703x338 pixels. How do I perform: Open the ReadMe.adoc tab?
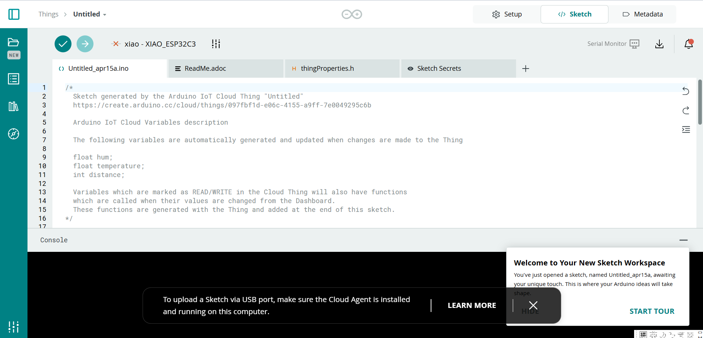pyautogui.click(x=226, y=69)
